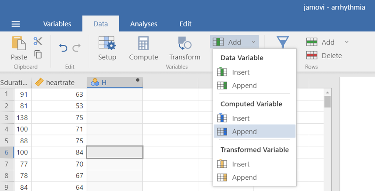The height and width of the screenshot is (191, 375).
Task: Click the Redo arrow icon
Action: tap(77, 48)
